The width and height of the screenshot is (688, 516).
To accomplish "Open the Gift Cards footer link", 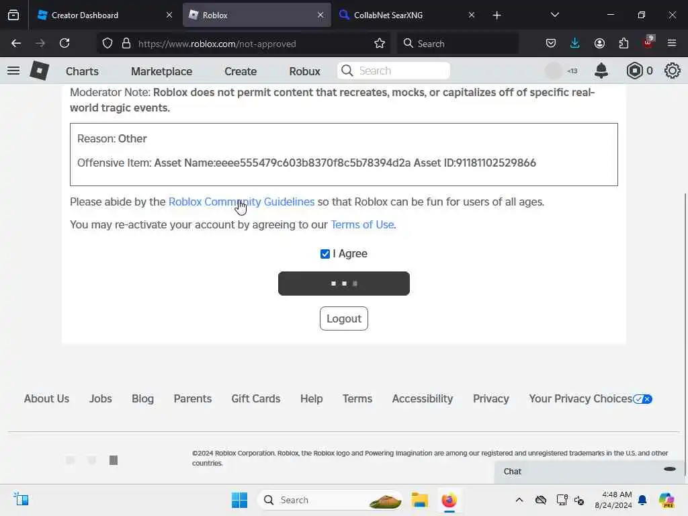I will [256, 399].
